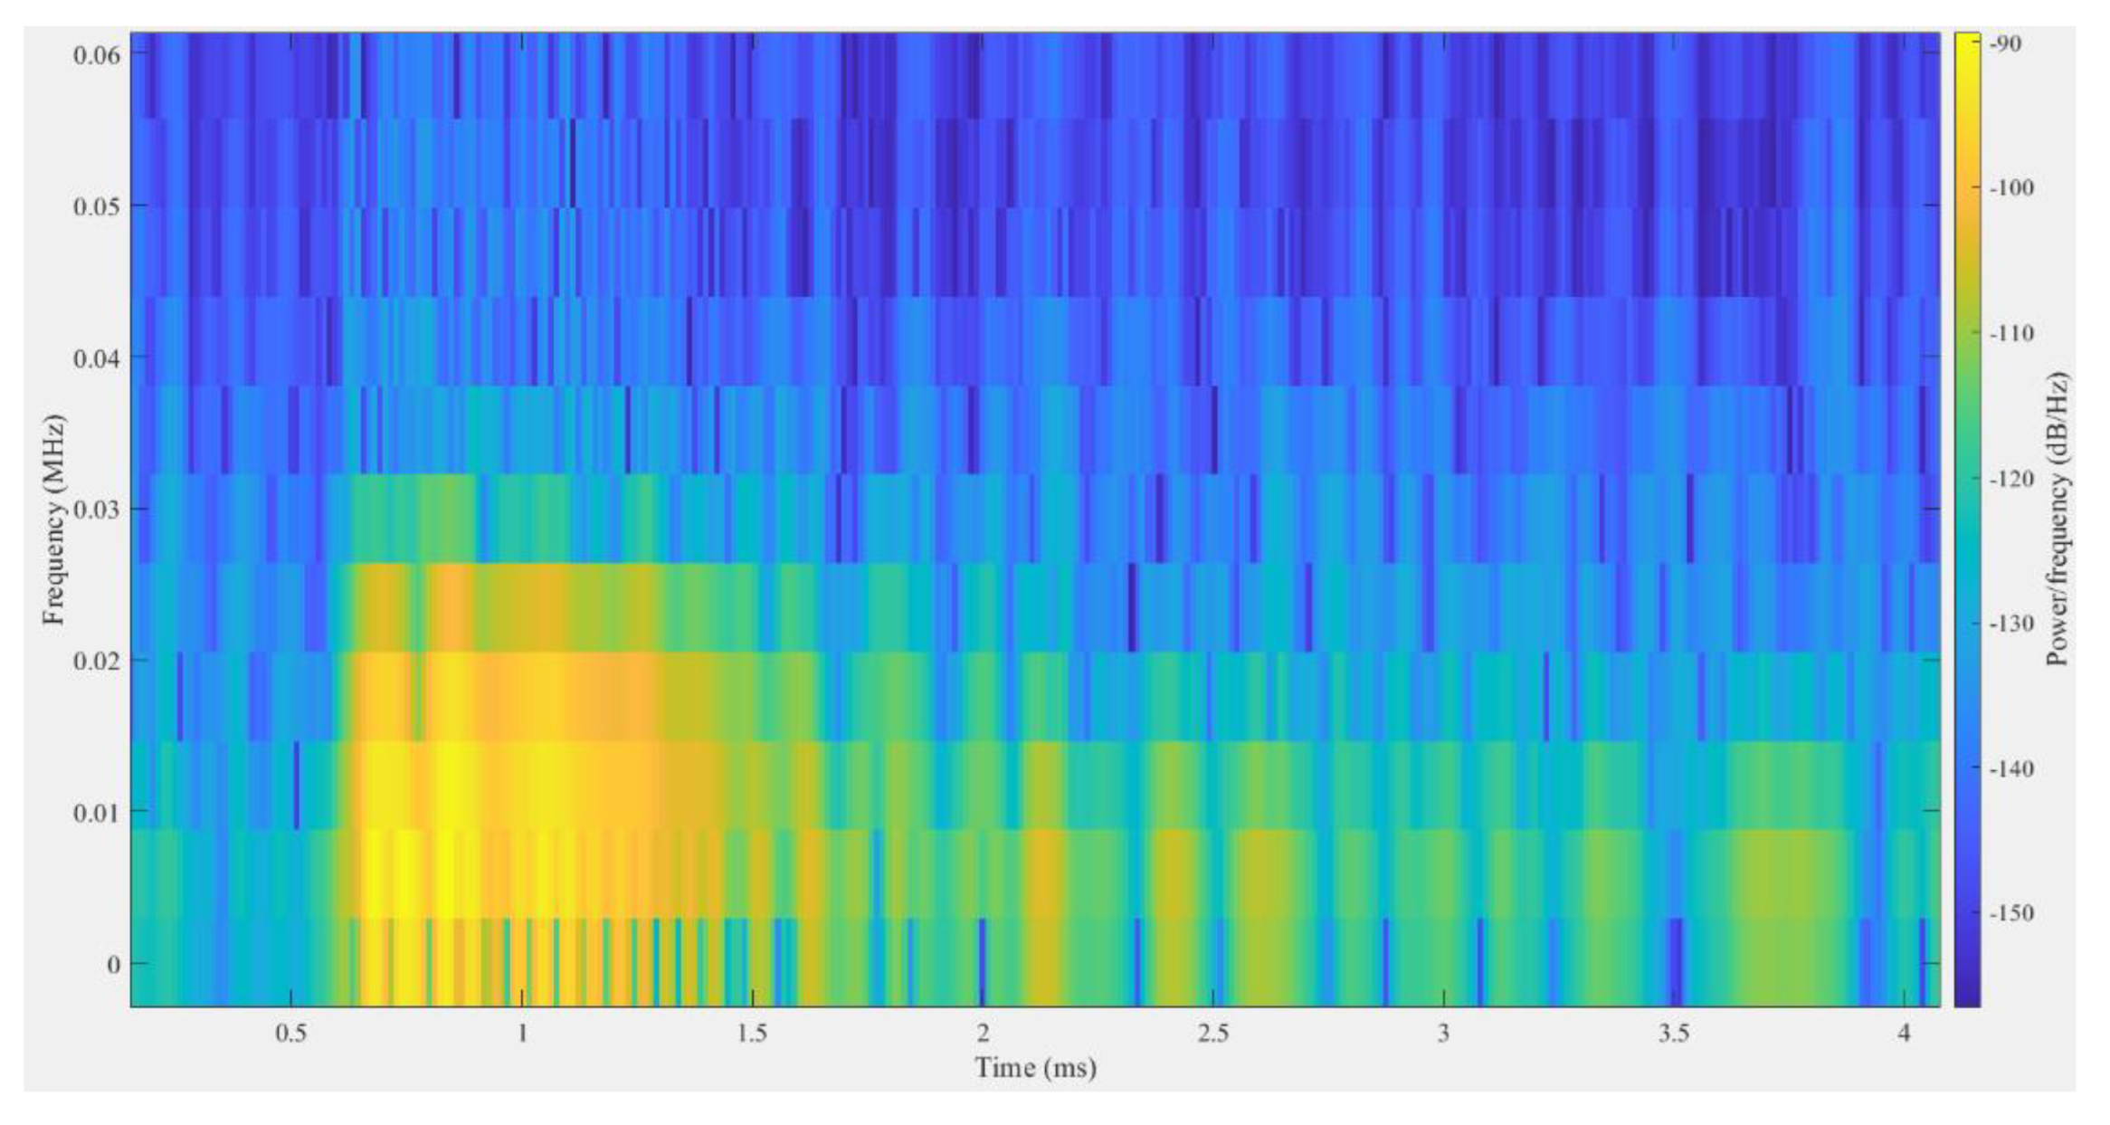Select the 'Power/frequency (dB/Hz)' colorbar label
Image resolution: width=2110 pixels, height=1125 pixels.
[x=2058, y=520]
